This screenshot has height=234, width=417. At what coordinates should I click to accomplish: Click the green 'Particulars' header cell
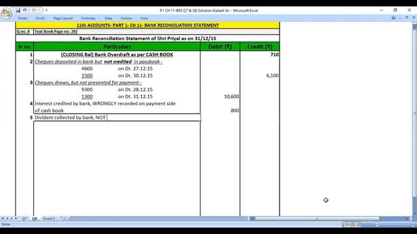pyautogui.click(x=117, y=47)
